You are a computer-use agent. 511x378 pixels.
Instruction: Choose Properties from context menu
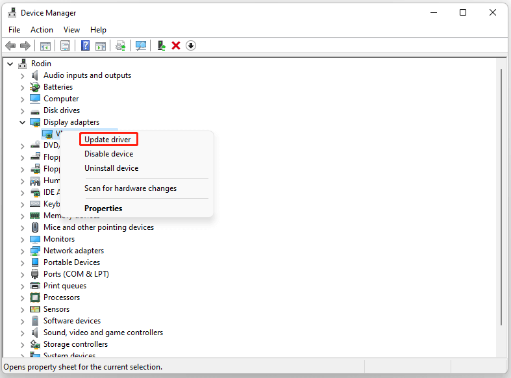click(103, 208)
